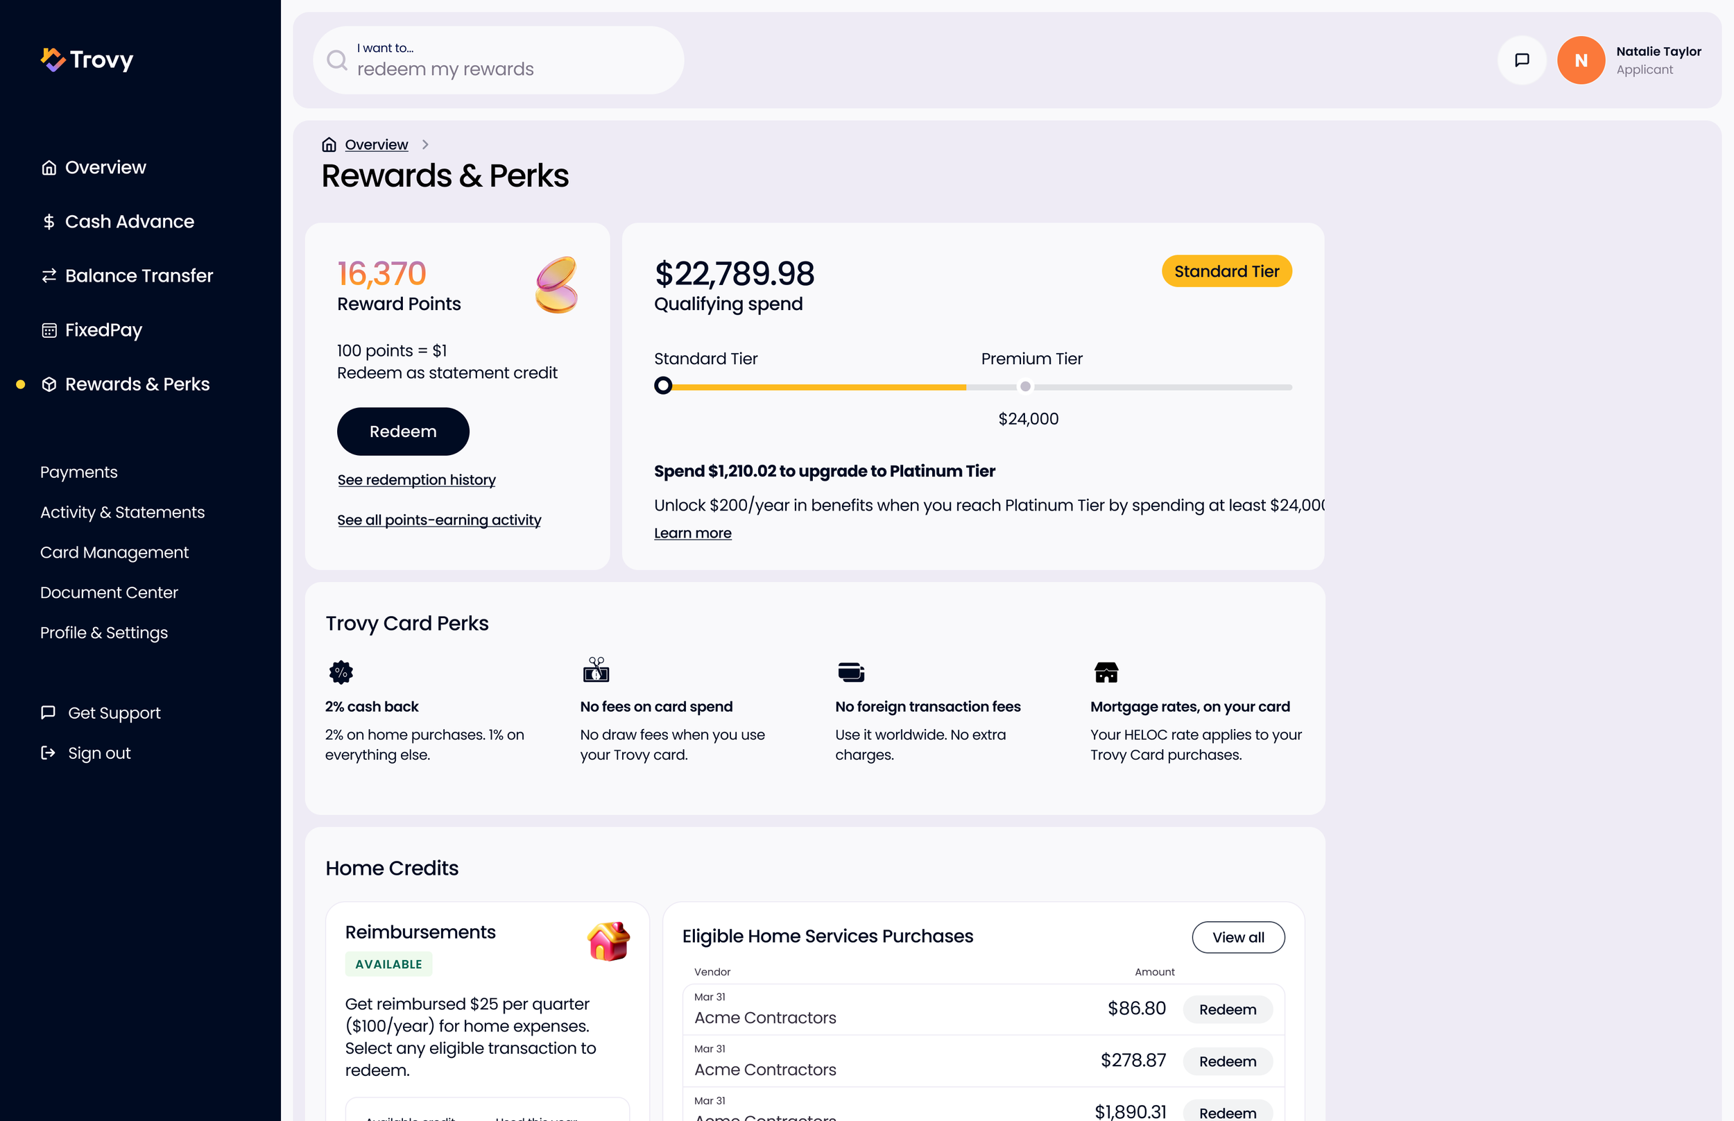Click the yellow qualifying spend progress bar

pos(818,387)
